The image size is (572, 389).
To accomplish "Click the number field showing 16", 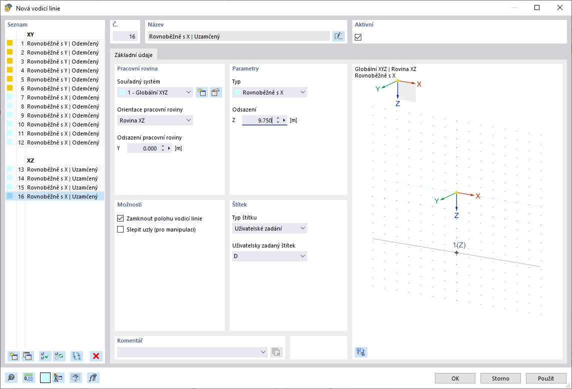I will 125,36.
